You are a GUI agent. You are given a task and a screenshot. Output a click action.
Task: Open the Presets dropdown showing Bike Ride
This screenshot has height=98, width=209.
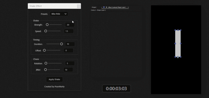click(59, 14)
